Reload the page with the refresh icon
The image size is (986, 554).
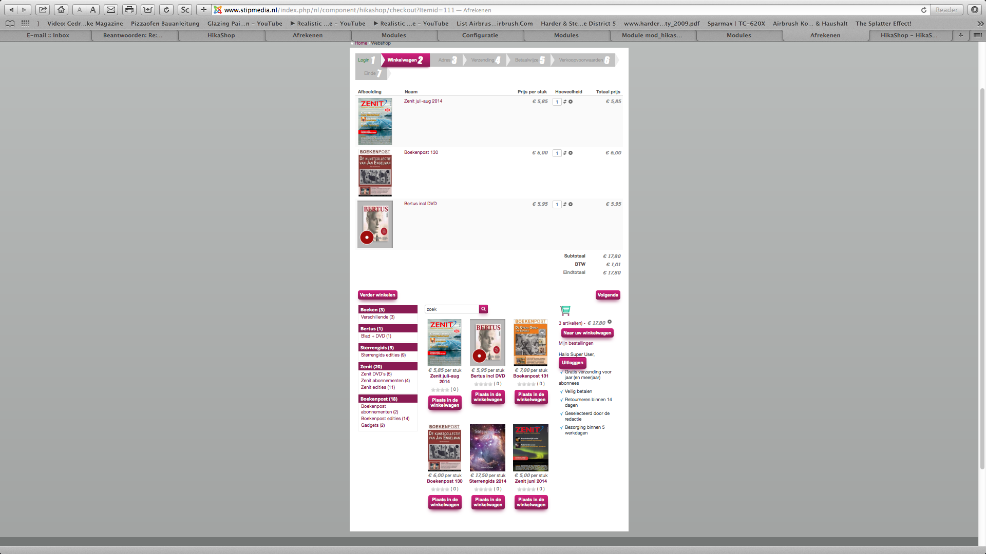click(166, 10)
